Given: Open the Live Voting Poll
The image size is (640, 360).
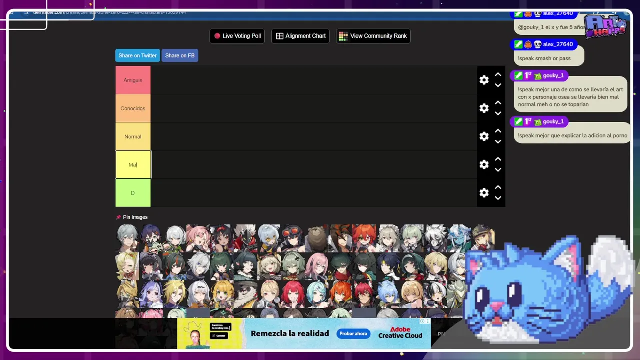Looking at the screenshot, I should (237, 36).
